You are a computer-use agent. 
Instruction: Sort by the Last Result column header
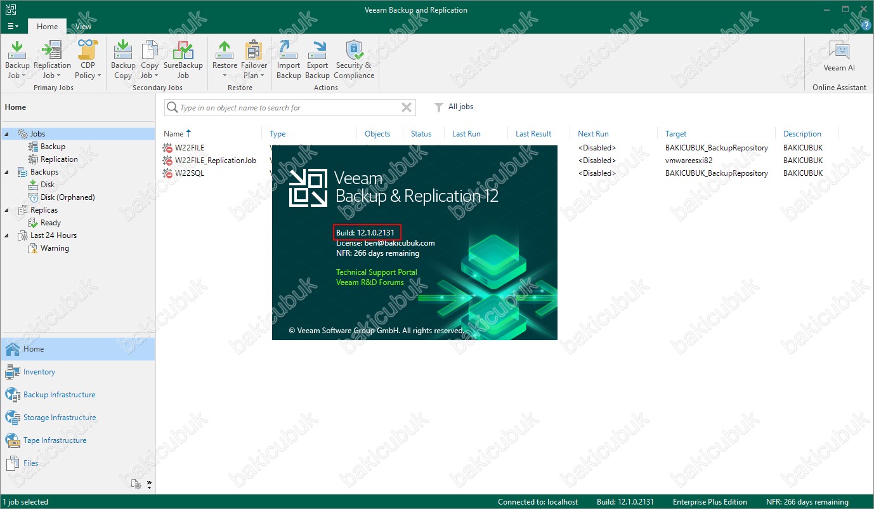coord(533,134)
